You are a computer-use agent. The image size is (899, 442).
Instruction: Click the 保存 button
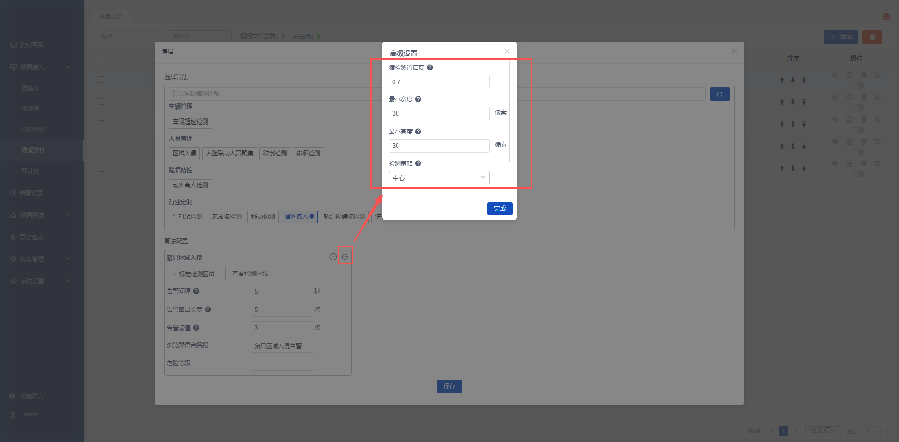(x=449, y=386)
